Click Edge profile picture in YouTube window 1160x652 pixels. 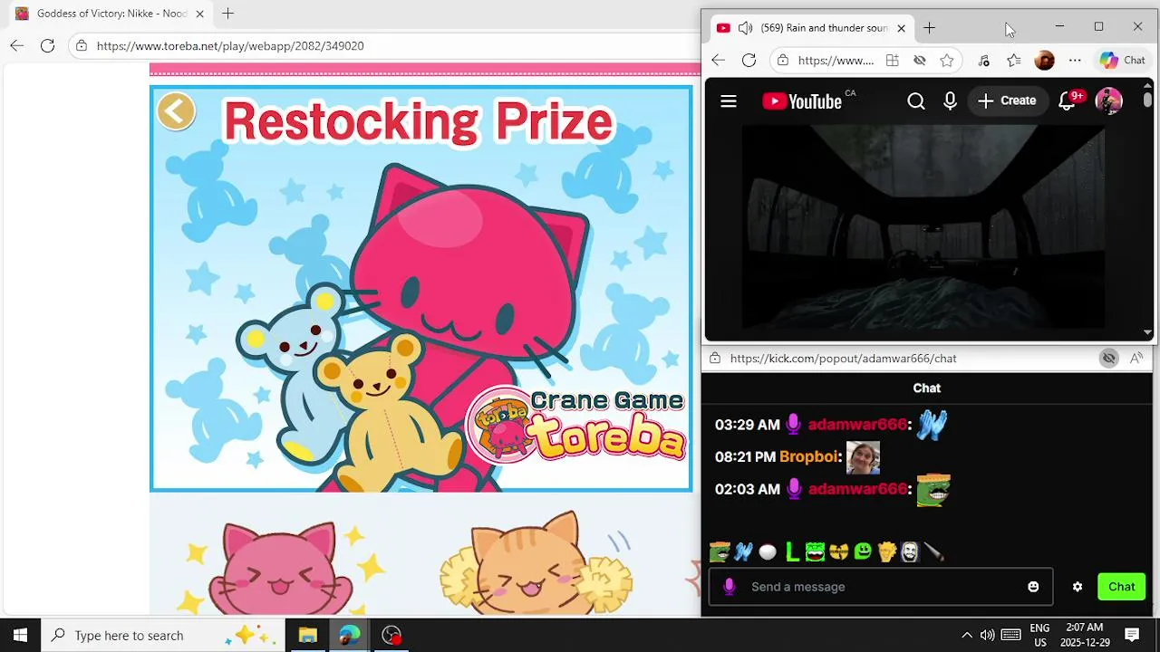(x=1044, y=61)
